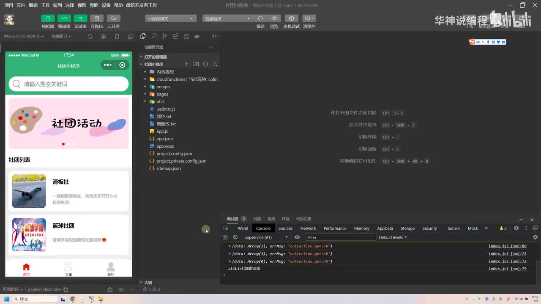Viewport: 541px width, 304px height.
Task: Open the 篮球社团 club card
Action: (x=68, y=235)
